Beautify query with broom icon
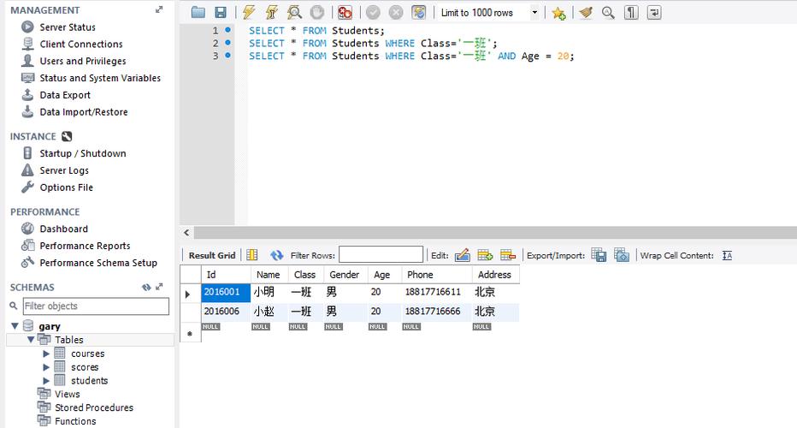This screenshot has width=797, height=428. click(x=586, y=13)
